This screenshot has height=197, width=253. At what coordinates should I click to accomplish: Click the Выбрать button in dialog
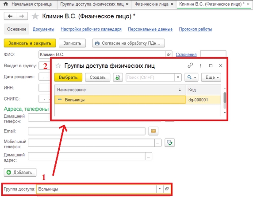[x=68, y=77]
